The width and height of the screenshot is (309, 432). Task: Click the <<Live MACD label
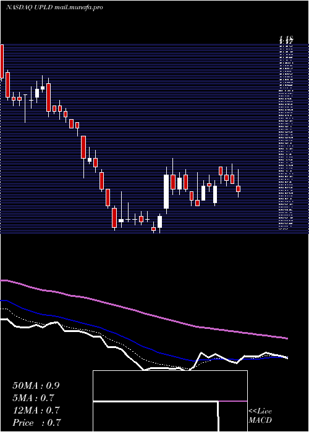pyautogui.click(x=260, y=416)
